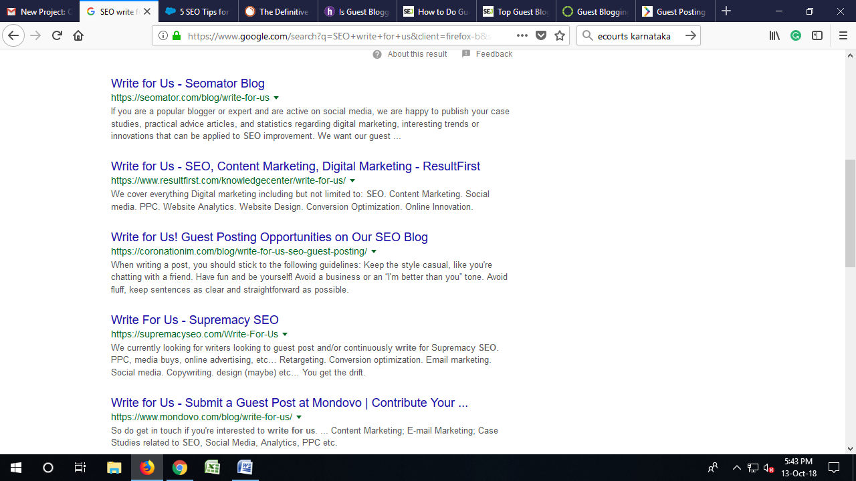Open a new browser tab
The width and height of the screenshot is (856, 481).
coord(726,11)
